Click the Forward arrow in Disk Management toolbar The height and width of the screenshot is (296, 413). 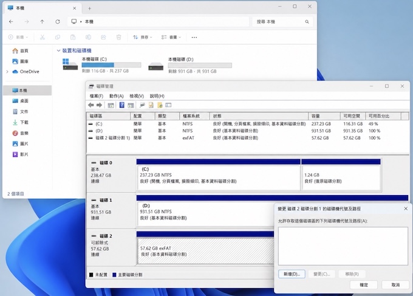point(99,105)
